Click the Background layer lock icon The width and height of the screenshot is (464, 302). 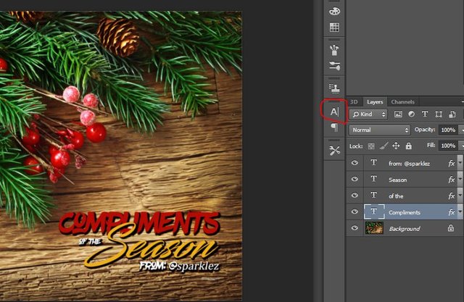coord(451,227)
